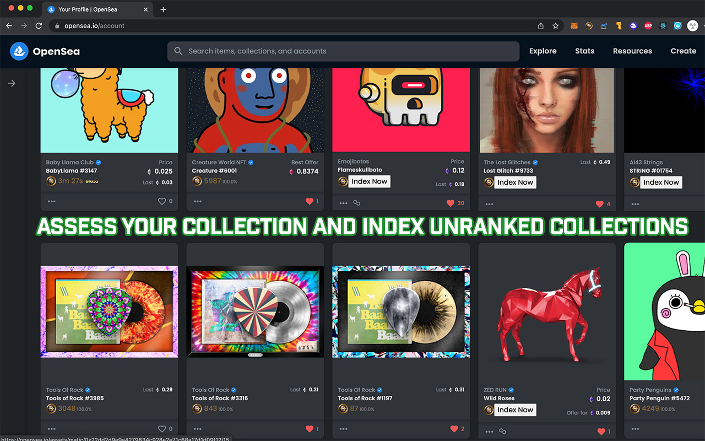Click the search magnifier icon

pyautogui.click(x=178, y=51)
